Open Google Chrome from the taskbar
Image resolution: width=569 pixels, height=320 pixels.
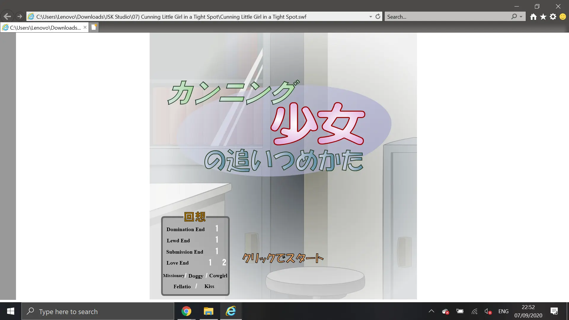(186, 311)
